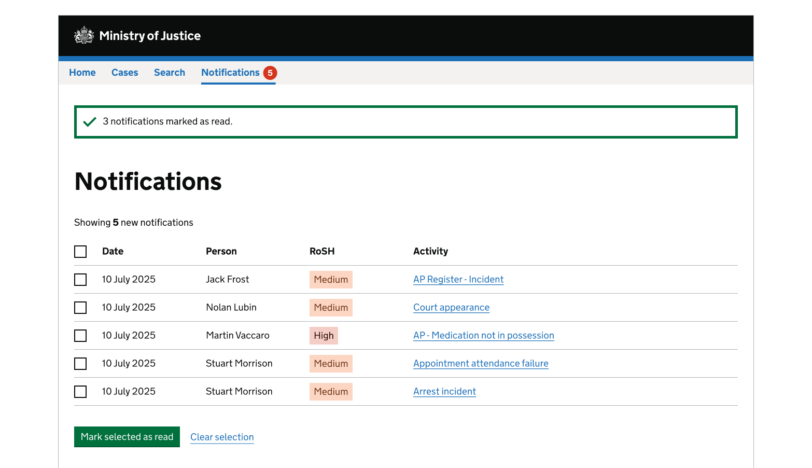Tick the checkbox for Nolan Lubin row
The width and height of the screenshot is (812, 468).
coord(80,308)
